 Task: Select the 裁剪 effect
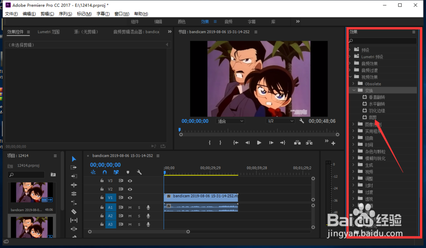(x=372, y=117)
